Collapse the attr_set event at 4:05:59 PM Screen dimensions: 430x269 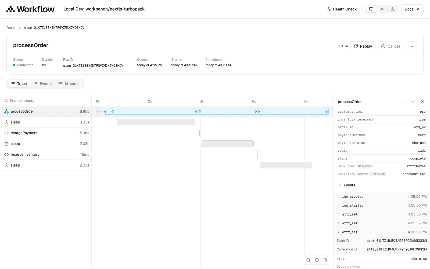[x=382, y=232]
